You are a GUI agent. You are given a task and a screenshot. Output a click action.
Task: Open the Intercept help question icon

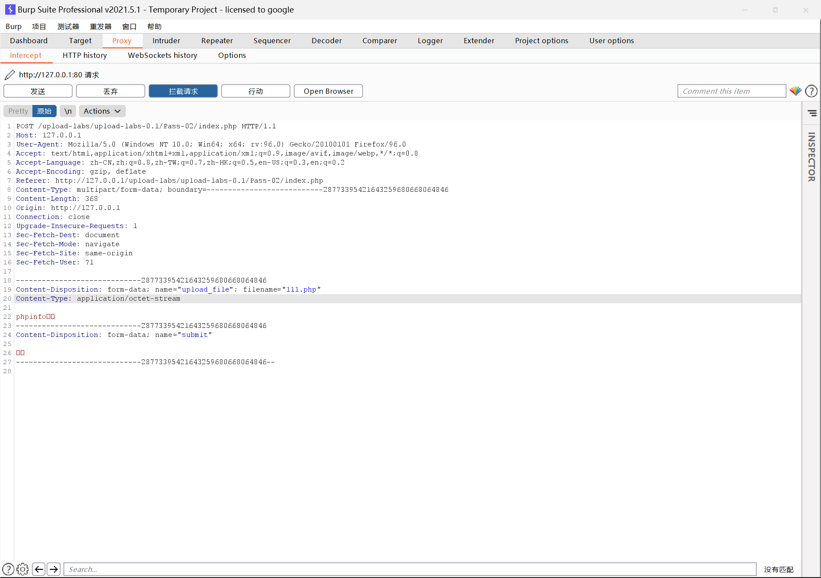[811, 91]
